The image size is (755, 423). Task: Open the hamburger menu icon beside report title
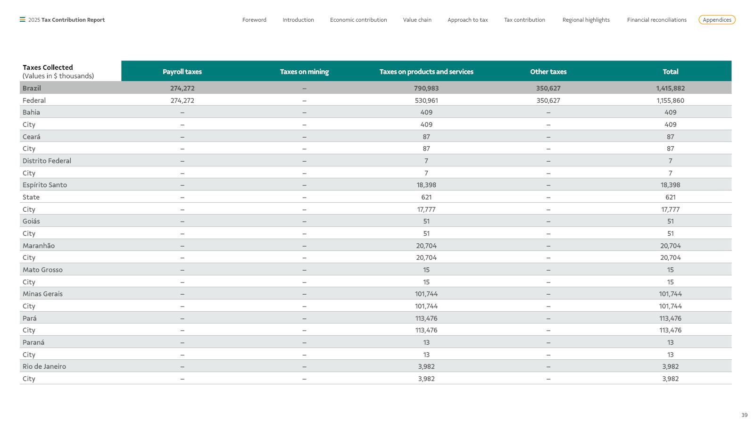click(22, 20)
